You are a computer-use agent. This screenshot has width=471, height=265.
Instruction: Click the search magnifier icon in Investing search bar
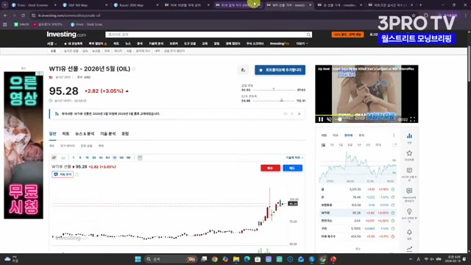pyautogui.click(x=308, y=35)
